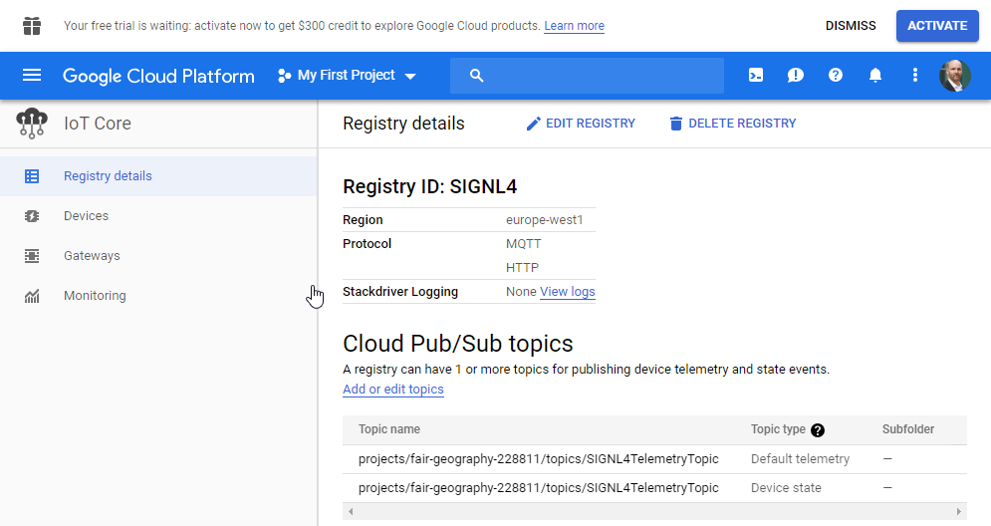Click the Cloud Pub/Sub topics heading
The image size is (991, 526).
click(x=457, y=344)
